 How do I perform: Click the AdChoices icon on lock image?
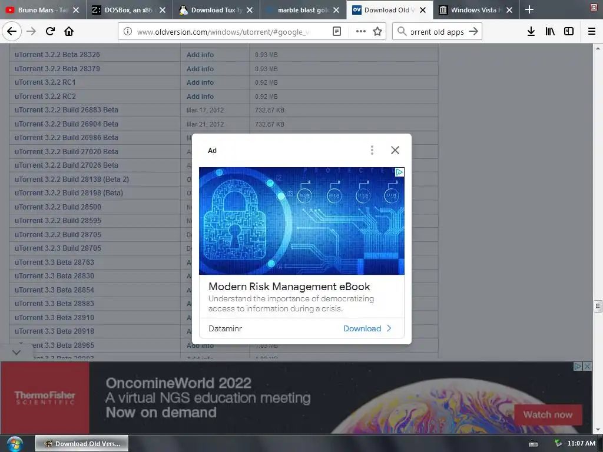click(x=400, y=172)
